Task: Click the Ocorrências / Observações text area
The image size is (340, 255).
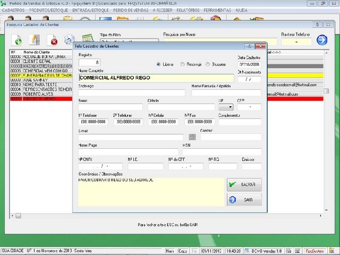Action: [x=151, y=192]
